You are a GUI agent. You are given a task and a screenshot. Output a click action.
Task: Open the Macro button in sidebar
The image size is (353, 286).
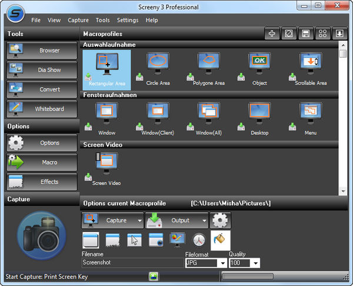click(42, 162)
